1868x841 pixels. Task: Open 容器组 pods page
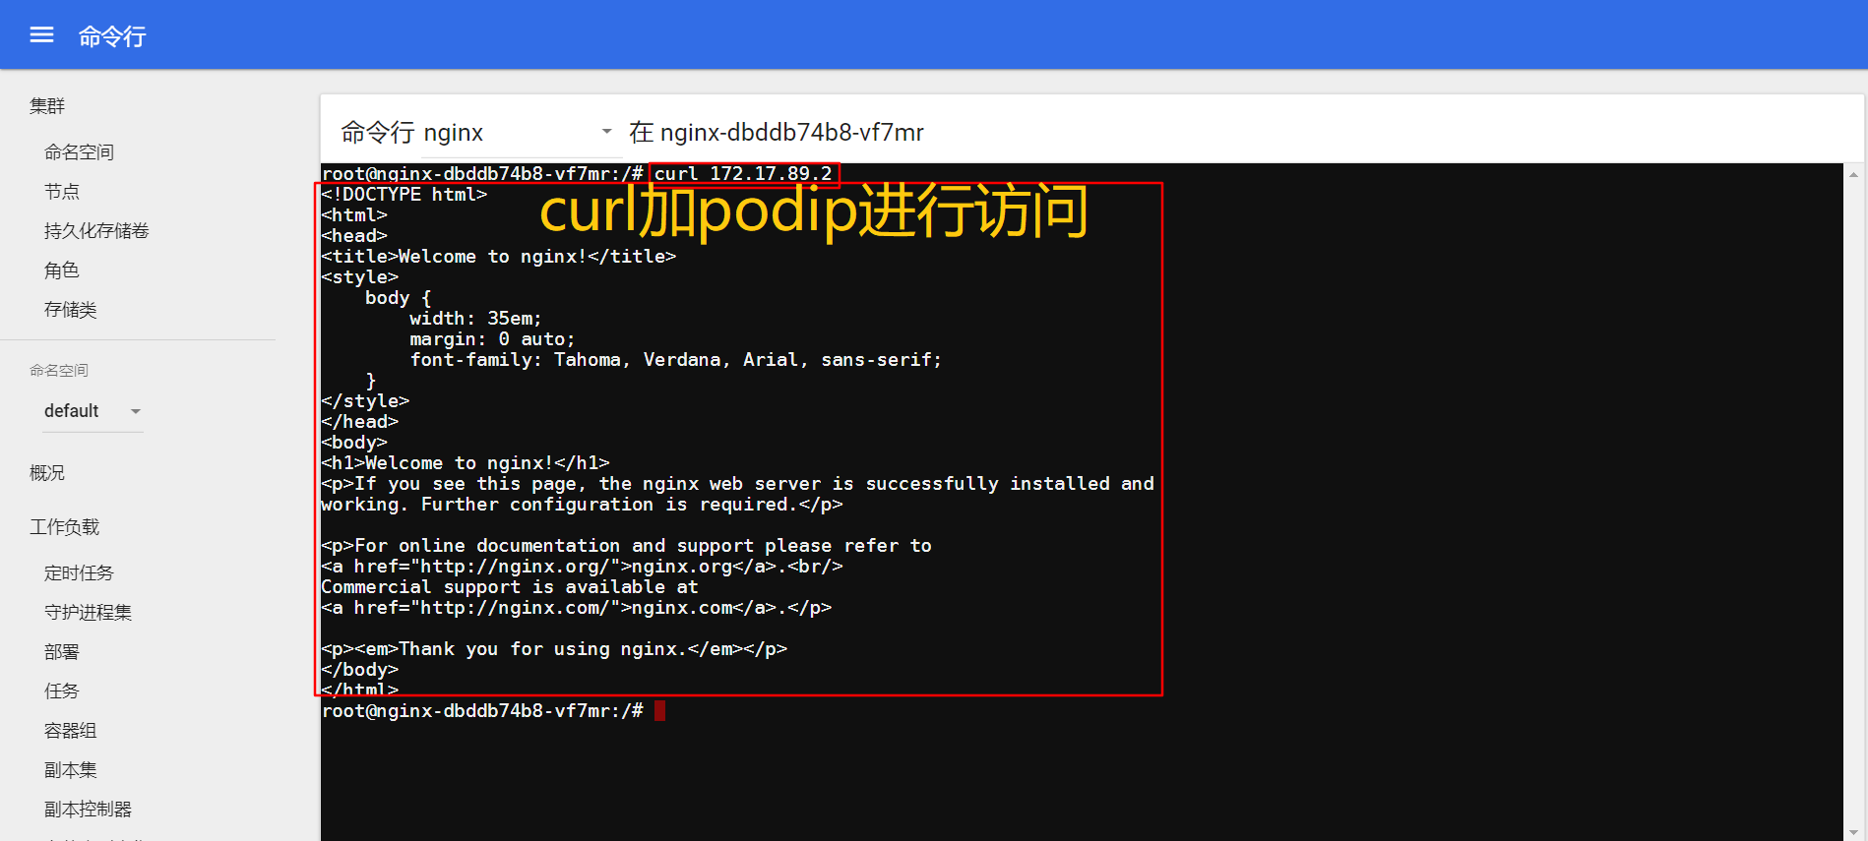[x=71, y=730]
